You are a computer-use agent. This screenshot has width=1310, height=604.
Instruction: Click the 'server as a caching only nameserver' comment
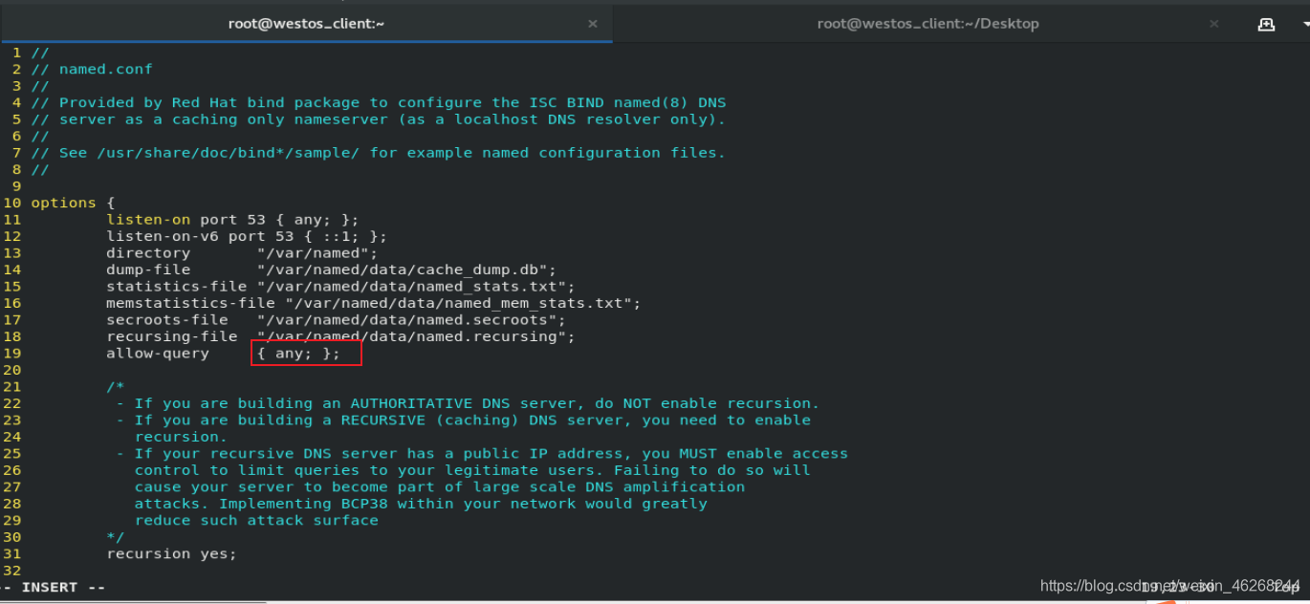[x=379, y=119]
